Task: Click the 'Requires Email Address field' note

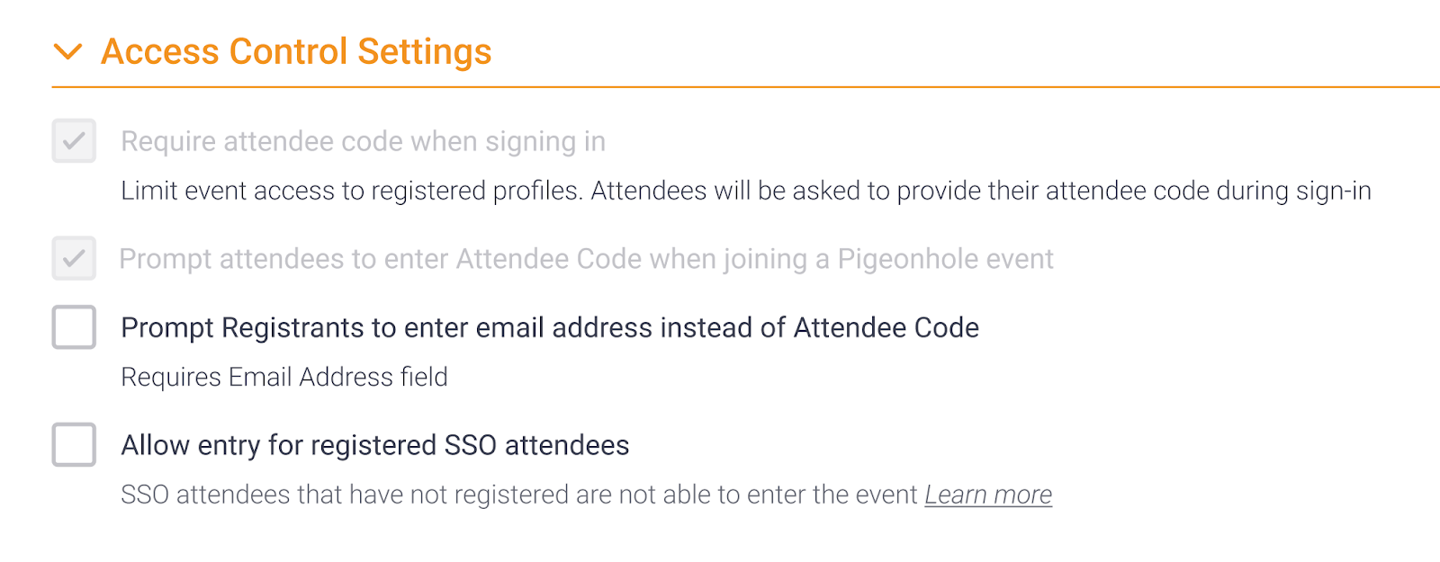Action: (283, 377)
